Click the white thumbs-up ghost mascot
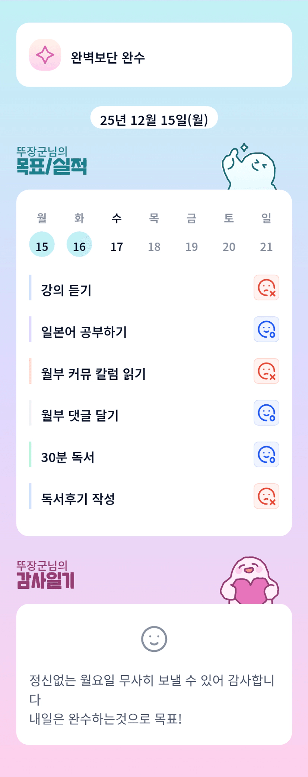 click(249, 168)
